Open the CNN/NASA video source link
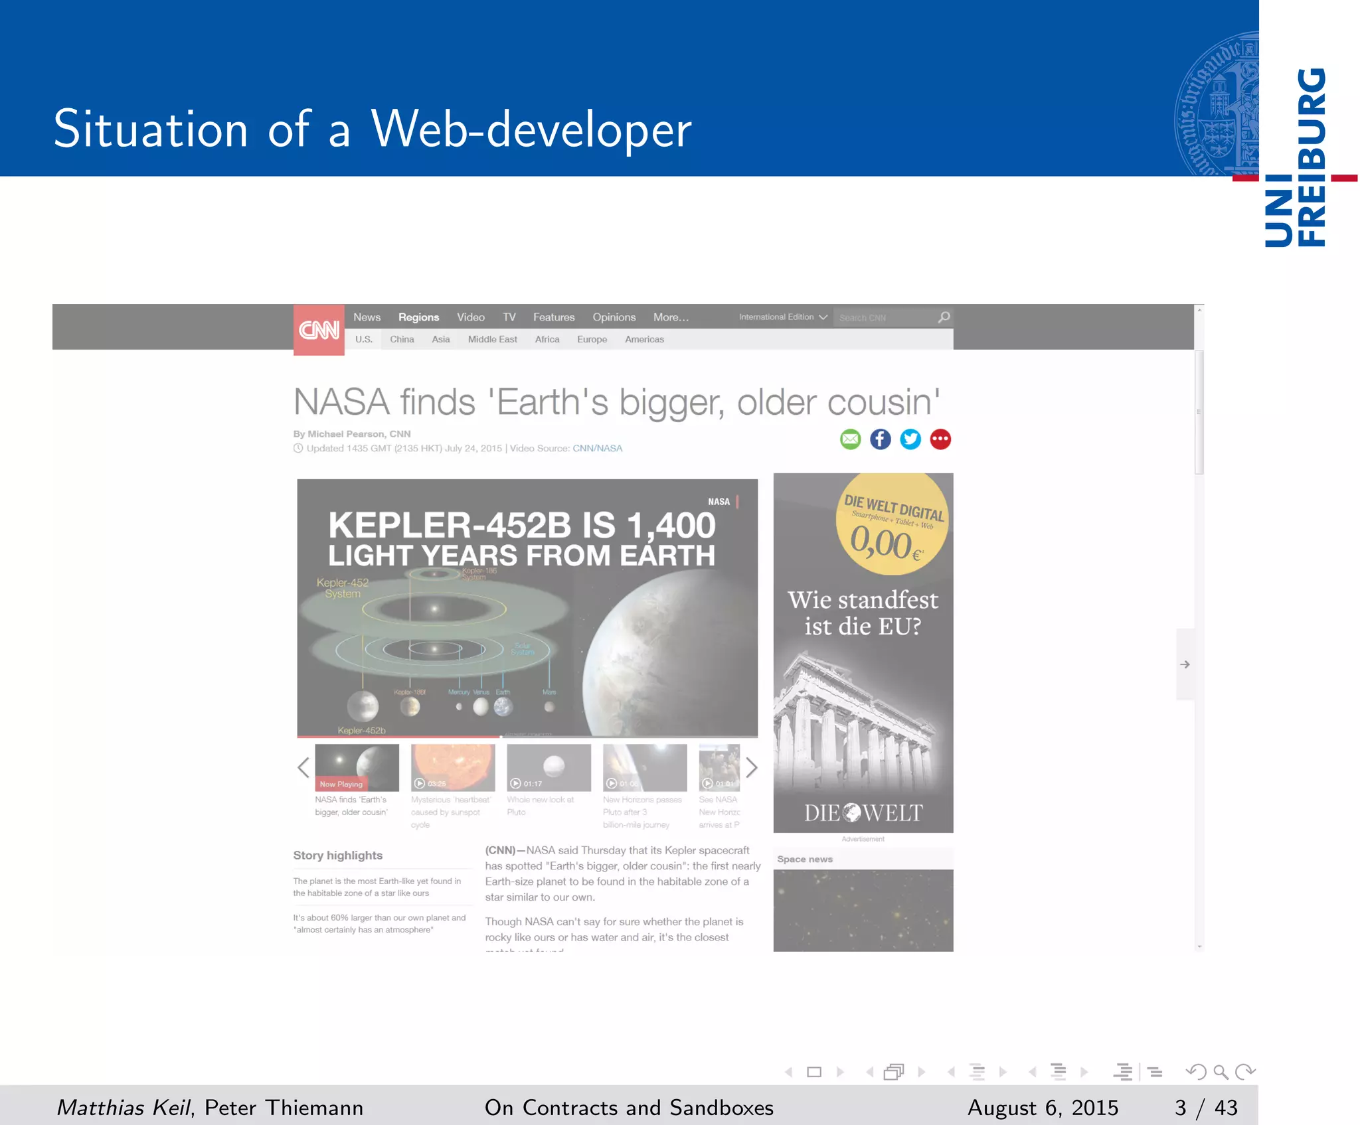1360x1125 pixels. [598, 448]
